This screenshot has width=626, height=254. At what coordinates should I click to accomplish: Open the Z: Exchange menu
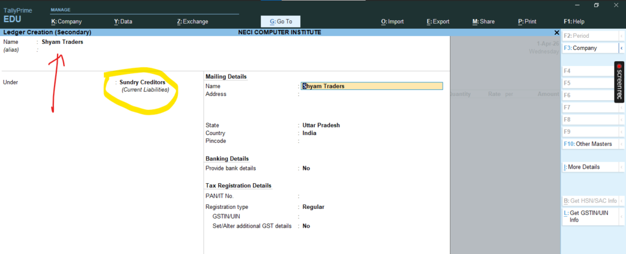tap(193, 21)
